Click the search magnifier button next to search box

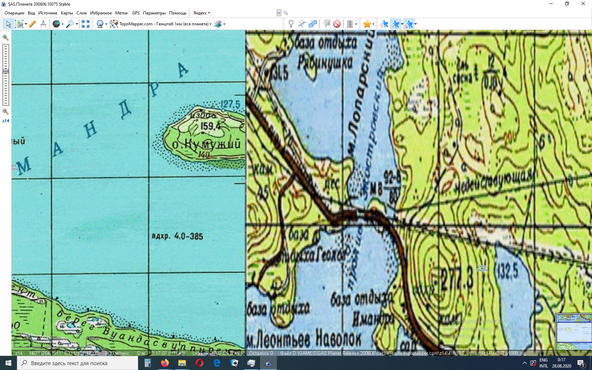pyautogui.click(x=286, y=13)
